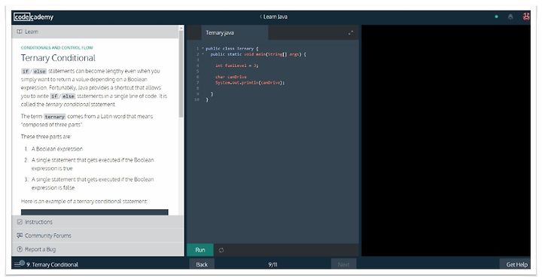Select the Ternary.java file tab
This screenshot has width=542, height=280.
coord(234,32)
